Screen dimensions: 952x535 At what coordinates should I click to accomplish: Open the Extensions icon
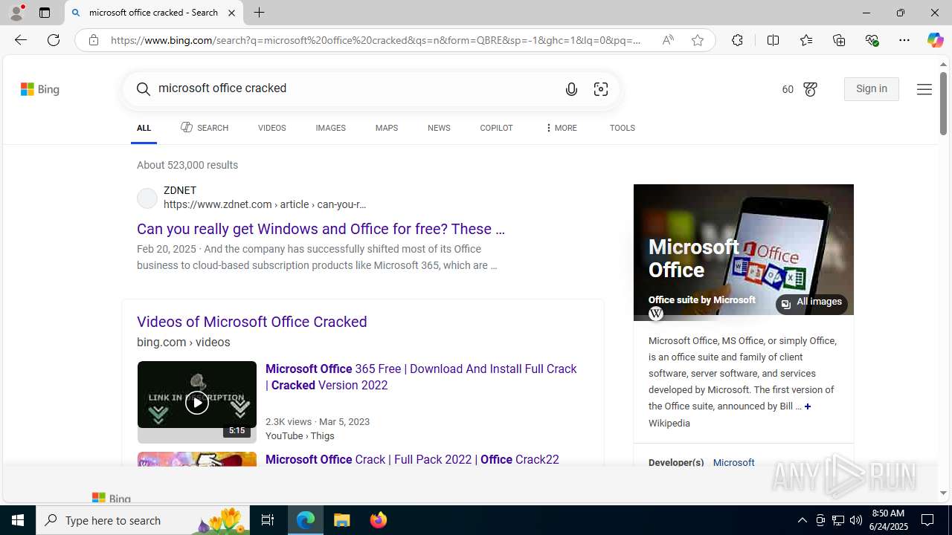[x=737, y=40]
